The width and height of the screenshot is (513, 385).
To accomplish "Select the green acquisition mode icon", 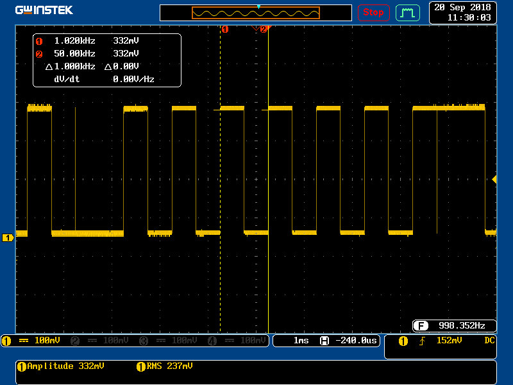I will [x=407, y=12].
